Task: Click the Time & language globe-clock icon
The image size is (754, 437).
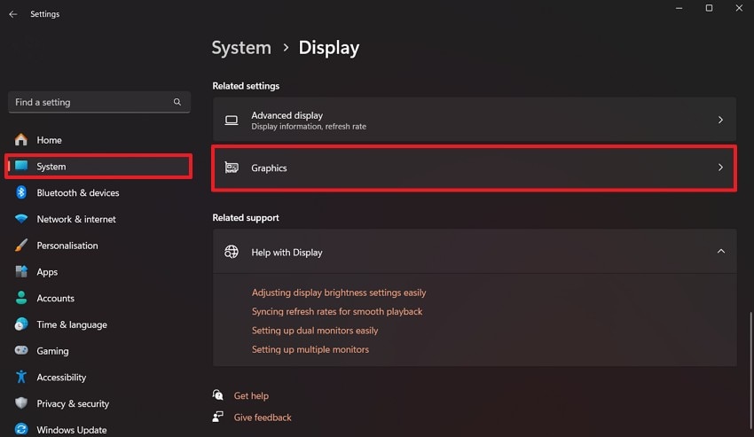Action: [x=21, y=324]
